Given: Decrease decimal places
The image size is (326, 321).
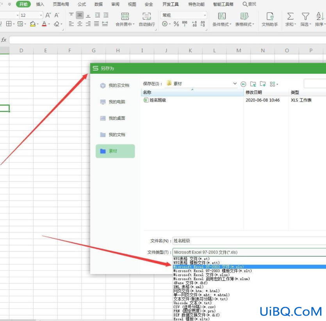Looking at the screenshot, I should (203, 24).
